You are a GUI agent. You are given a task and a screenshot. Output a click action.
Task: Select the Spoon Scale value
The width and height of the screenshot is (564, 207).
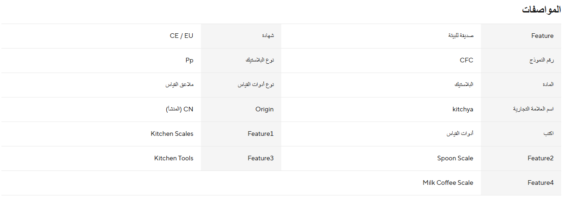(x=455, y=158)
